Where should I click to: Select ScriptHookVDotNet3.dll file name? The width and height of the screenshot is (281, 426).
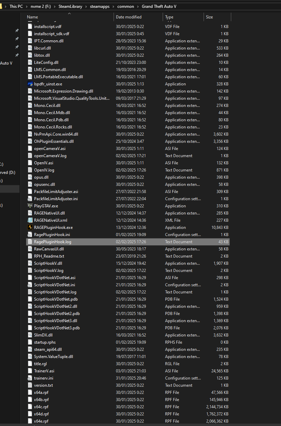coord(56,321)
